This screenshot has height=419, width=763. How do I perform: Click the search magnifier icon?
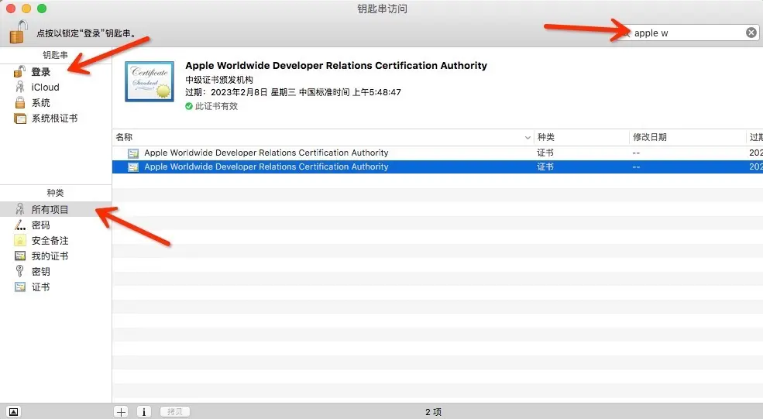(x=627, y=33)
